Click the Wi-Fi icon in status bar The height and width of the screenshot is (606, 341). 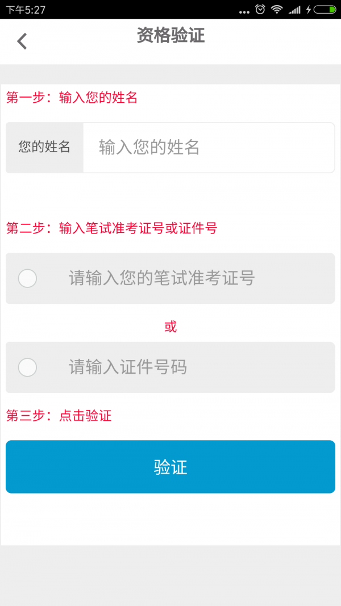point(277,9)
